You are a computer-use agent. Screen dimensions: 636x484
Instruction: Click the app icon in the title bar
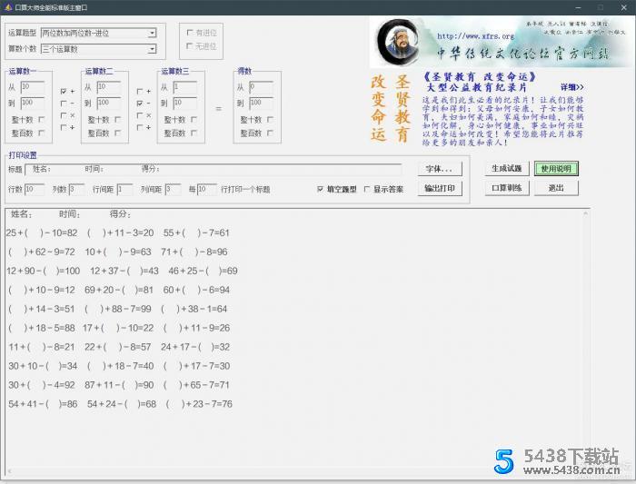(7, 6)
